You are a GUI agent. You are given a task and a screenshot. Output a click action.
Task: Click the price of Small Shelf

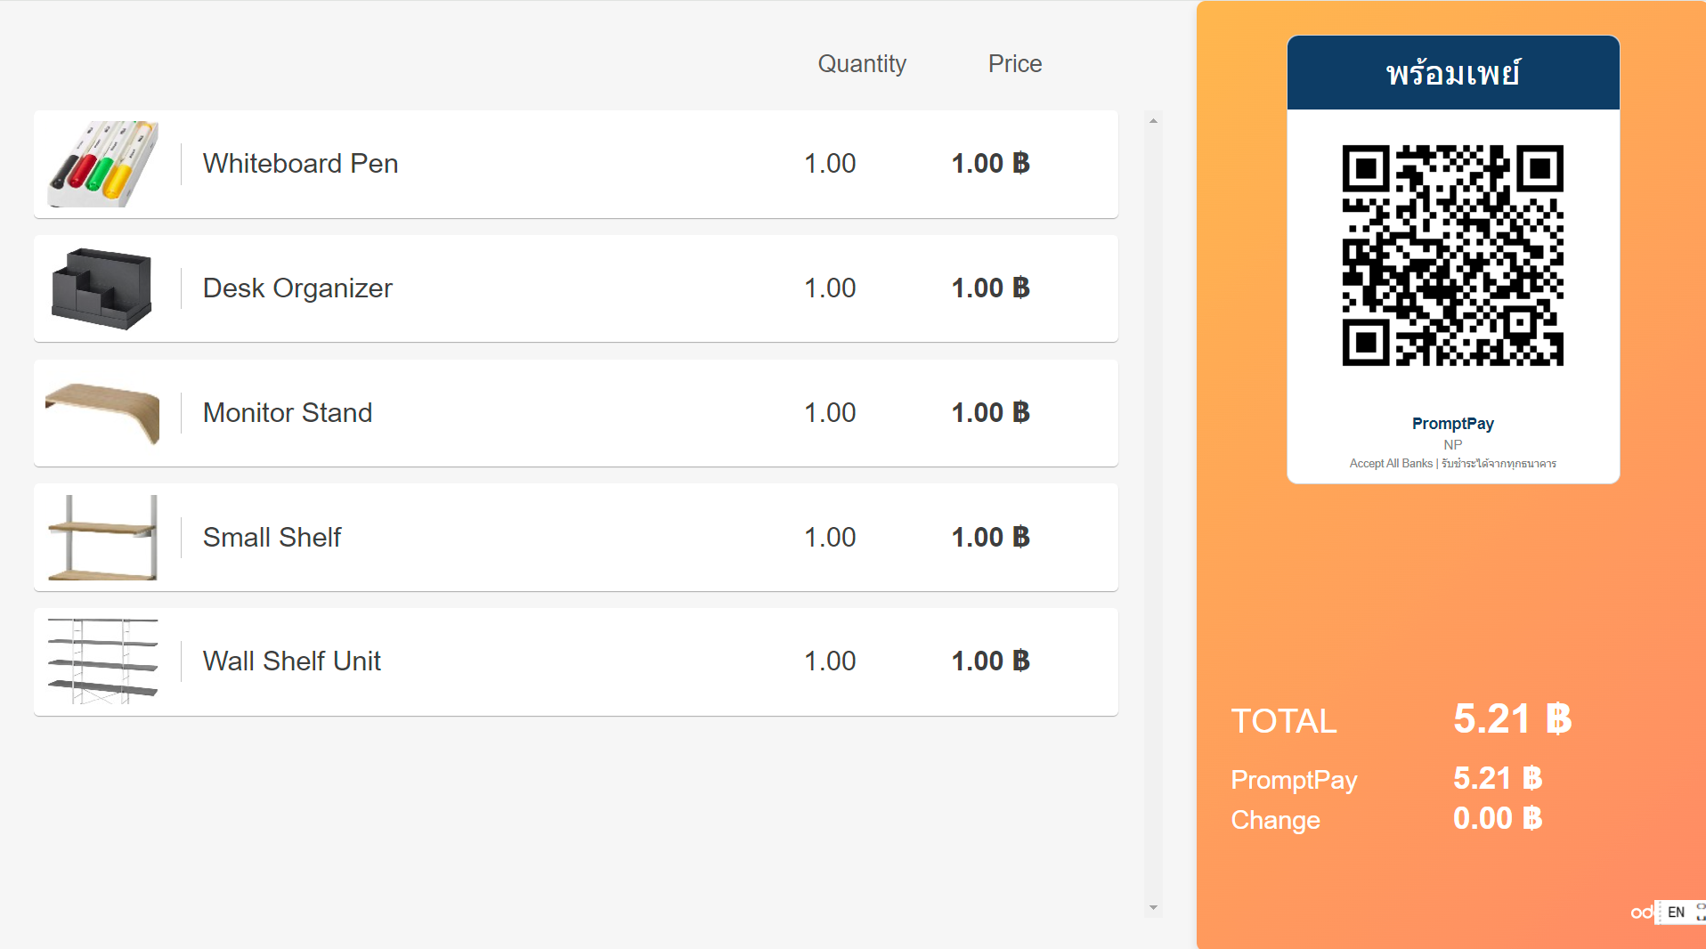pos(991,538)
